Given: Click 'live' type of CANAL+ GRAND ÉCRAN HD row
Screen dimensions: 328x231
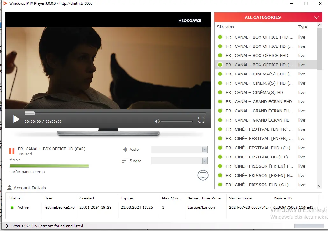Looking at the screenshot, I should pyautogui.click(x=302, y=120).
